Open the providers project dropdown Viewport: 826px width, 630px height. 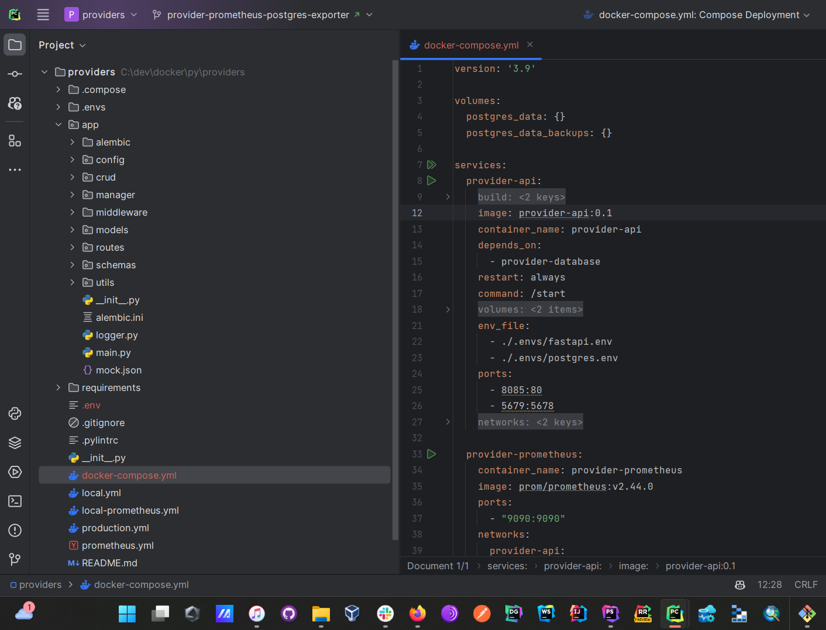click(101, 15)
